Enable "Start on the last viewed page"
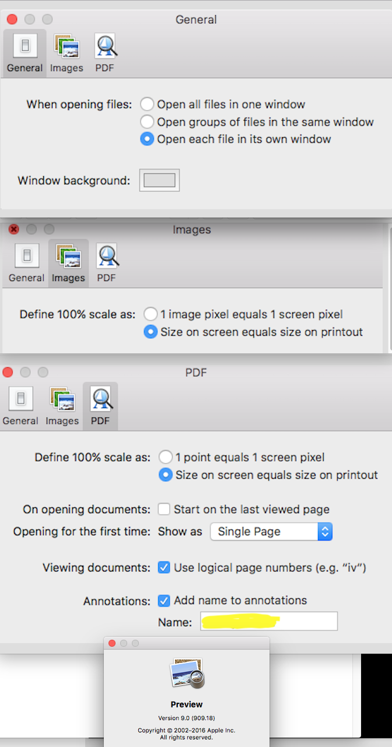The height and width of the screenshot is (747, 392). tap(164, 509)
